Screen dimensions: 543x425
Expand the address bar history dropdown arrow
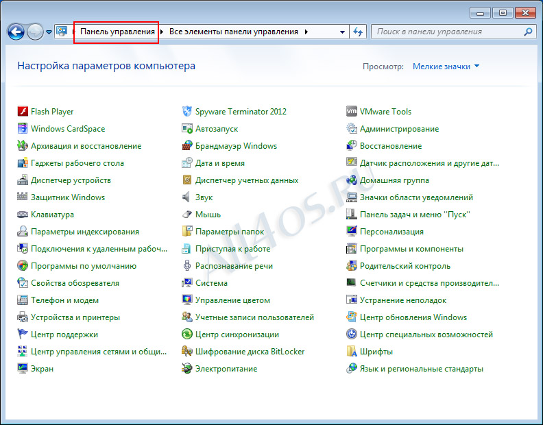click(342, 32)
